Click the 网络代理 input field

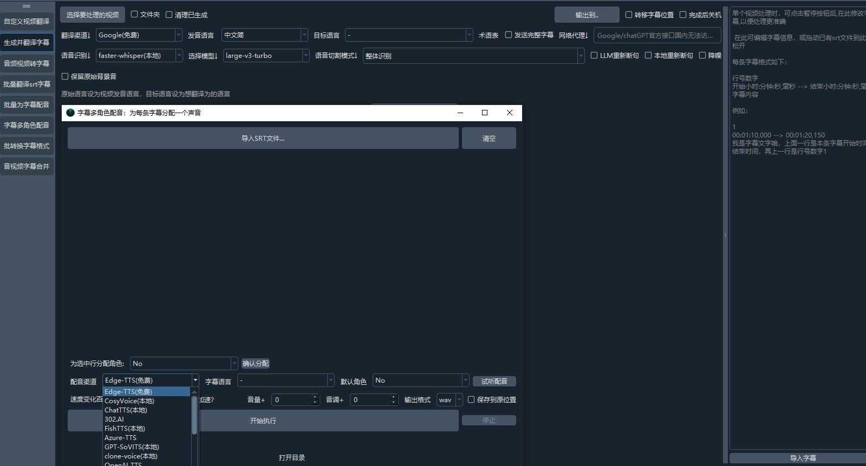pyautogui.click(x=657, y=36)
